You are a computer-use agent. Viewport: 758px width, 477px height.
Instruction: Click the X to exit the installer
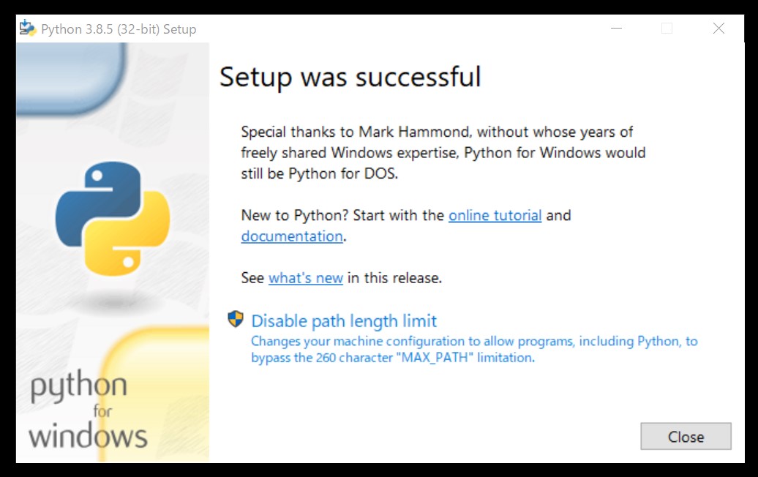pos(718,28)
